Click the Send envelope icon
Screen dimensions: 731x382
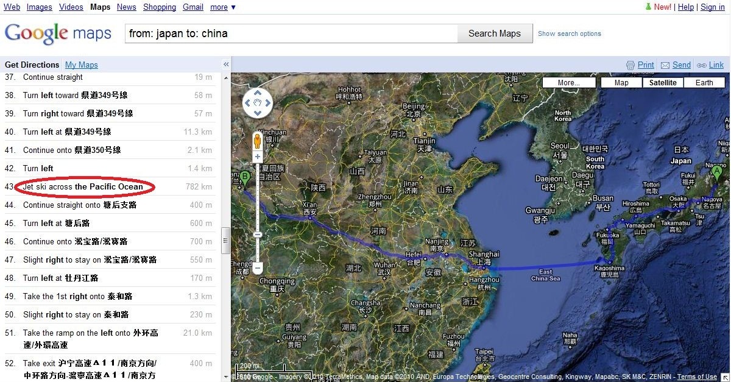click(x=665, y=65)
